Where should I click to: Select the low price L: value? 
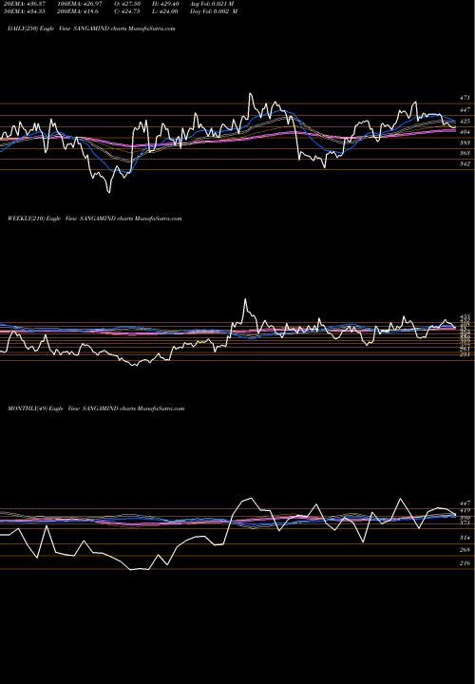coord(165,11)
